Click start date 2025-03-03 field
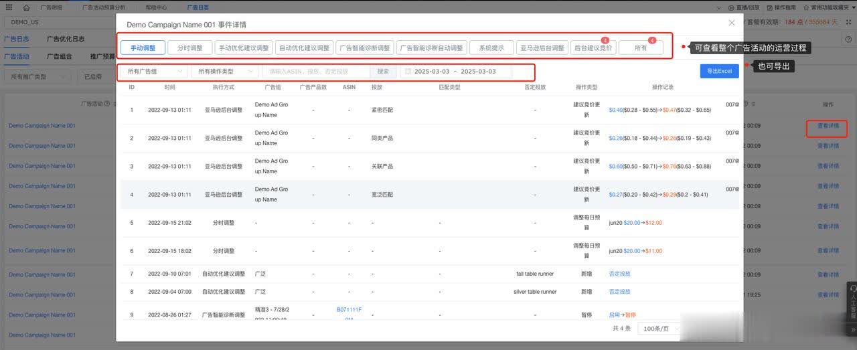Screen dimensions: 857x350 pos(432,71)
